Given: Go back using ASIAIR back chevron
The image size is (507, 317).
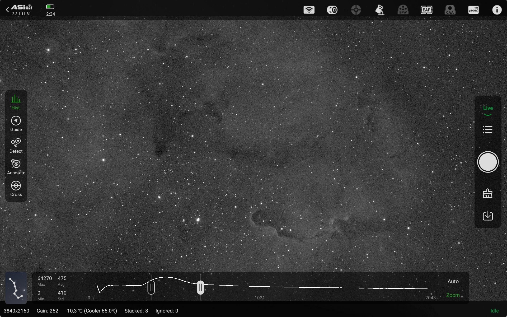Looking at the screenshot, I should [7, 10].
